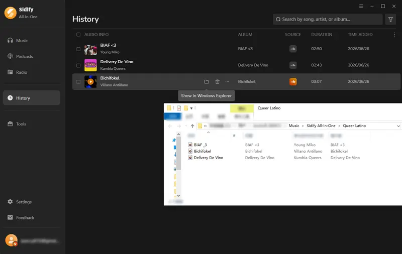Screen dimensions: 402x254
Task: Delete the Bichifokel entry with trash icon
Action: tap(218, 82)
